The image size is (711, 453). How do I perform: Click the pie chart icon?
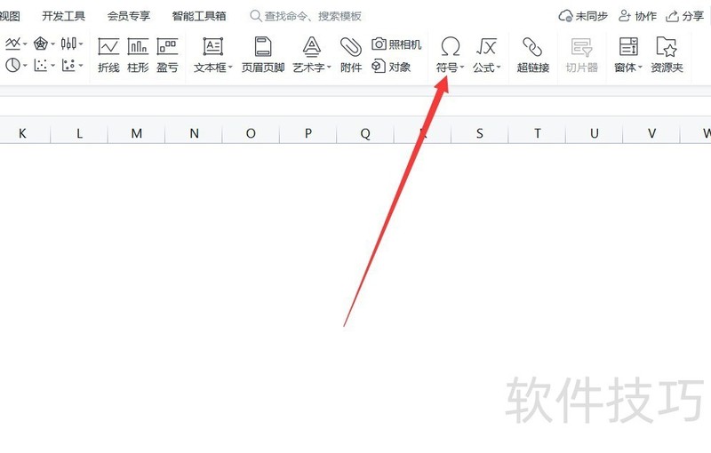click(x=12, y=65)
